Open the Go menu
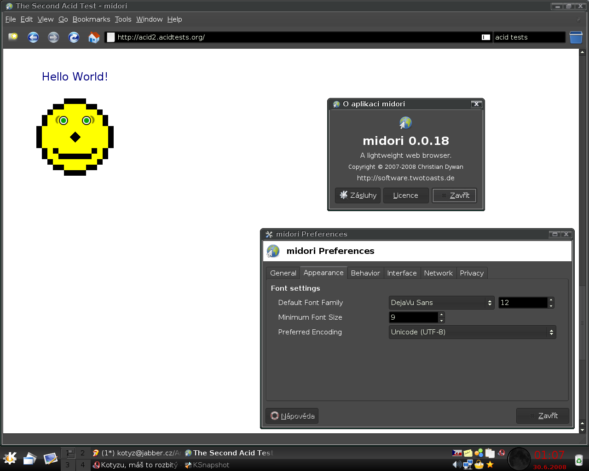 pos(63,19)
